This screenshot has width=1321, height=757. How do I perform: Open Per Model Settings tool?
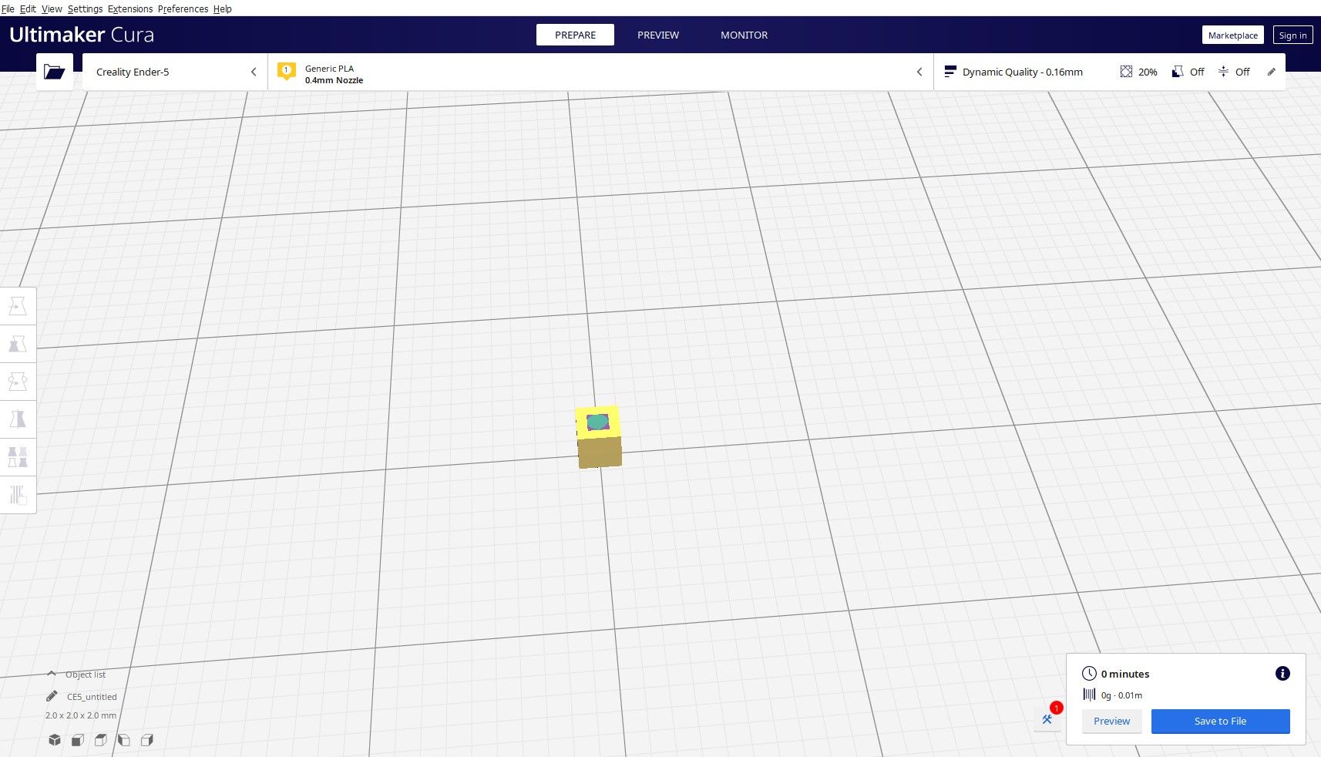click(17, 458)
